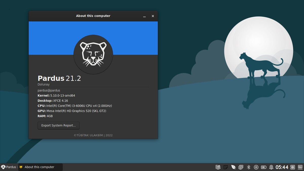Click the Pardus 21.2 version title

click(59, 78)
